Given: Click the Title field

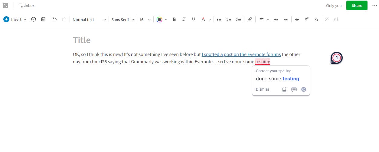Looking at the screenshot, I should [x=82, y=40].
